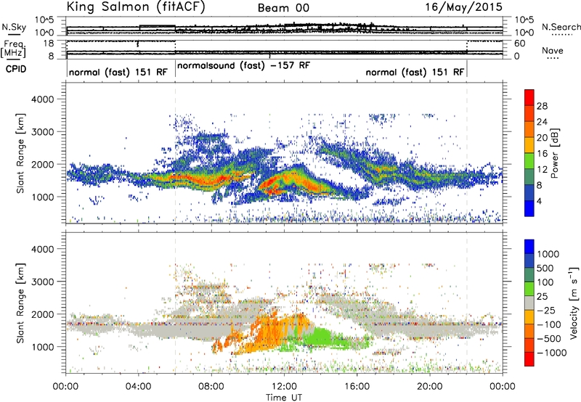Click the 'normalsound (fast) -157 RF' CPID text

pyautogui.click(x=243, y=66)
